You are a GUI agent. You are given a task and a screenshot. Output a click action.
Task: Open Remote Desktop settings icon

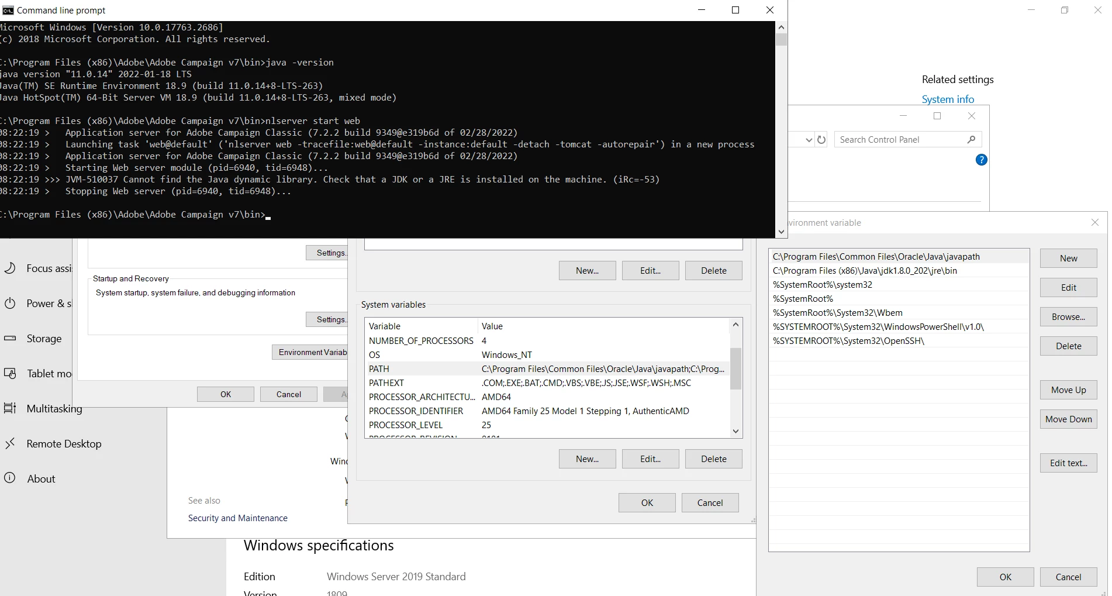pyautogui.click(x=10, y=443)
